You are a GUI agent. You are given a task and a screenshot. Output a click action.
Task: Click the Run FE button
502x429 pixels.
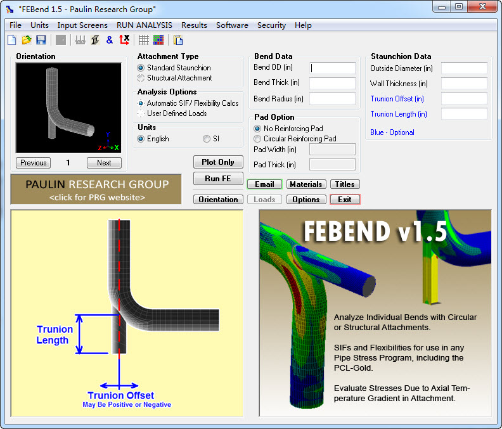coord(218,179)
